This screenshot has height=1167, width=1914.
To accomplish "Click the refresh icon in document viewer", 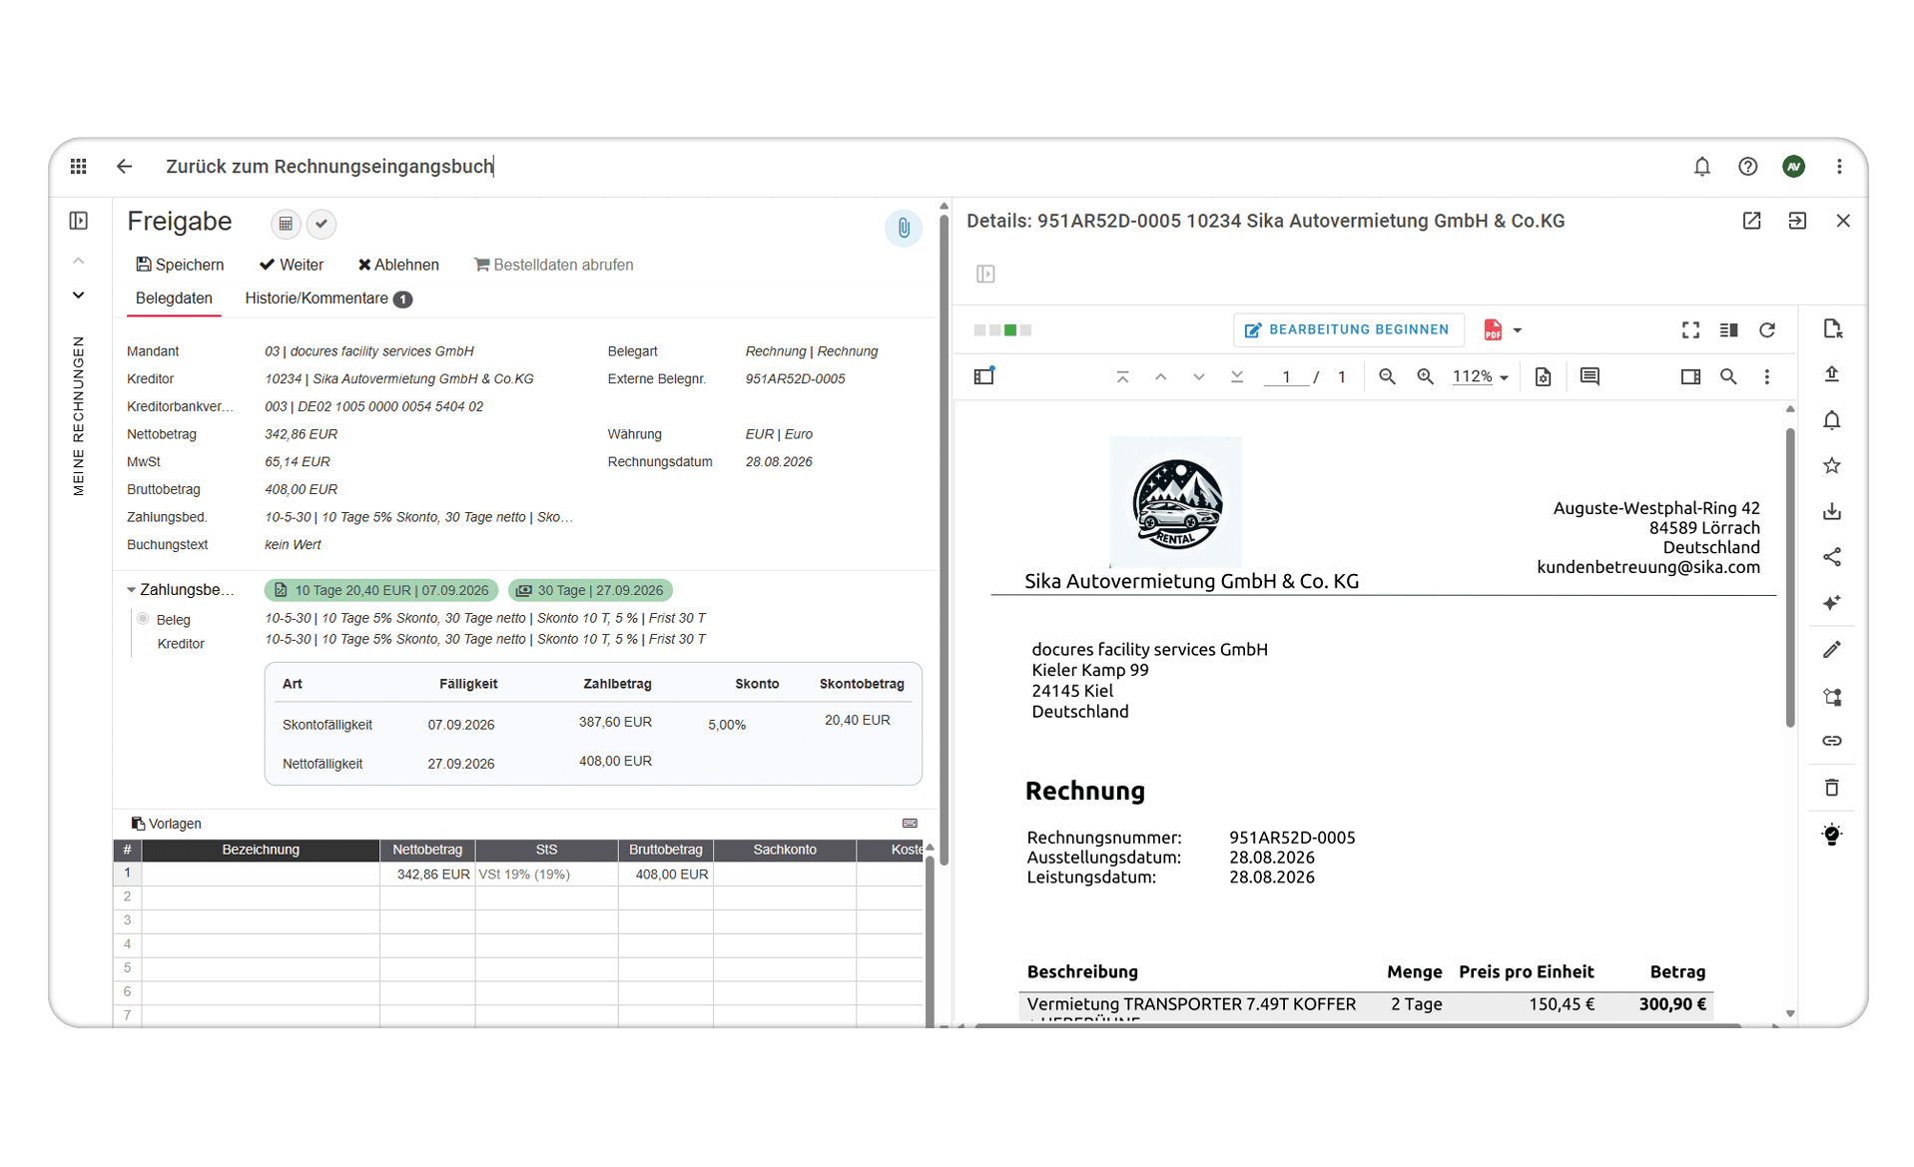I will click(x=1767, y=330).
